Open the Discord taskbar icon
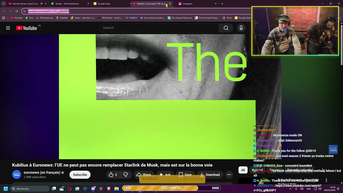The width and height of the screenshot is (343, 193). click(x=93, y=189)
